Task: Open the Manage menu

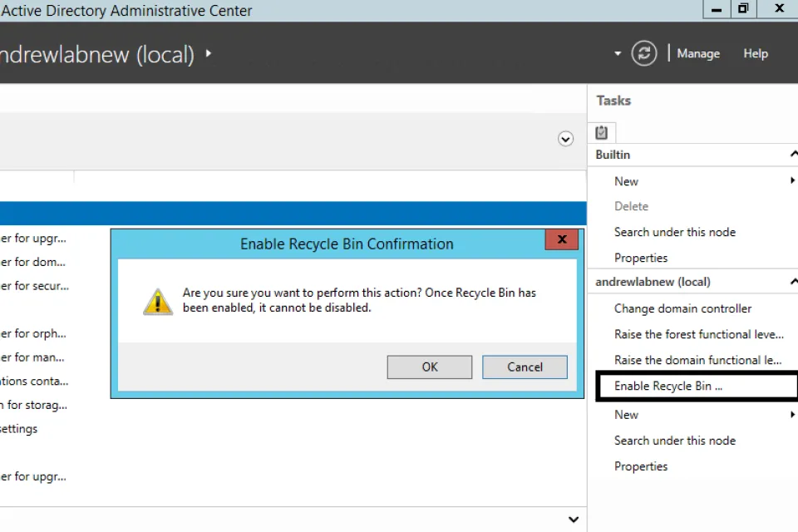Action: [697, 53]
